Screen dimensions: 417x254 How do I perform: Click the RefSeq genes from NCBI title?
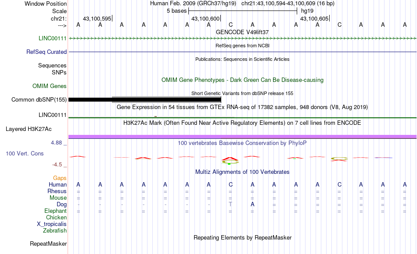coord(242,46)
